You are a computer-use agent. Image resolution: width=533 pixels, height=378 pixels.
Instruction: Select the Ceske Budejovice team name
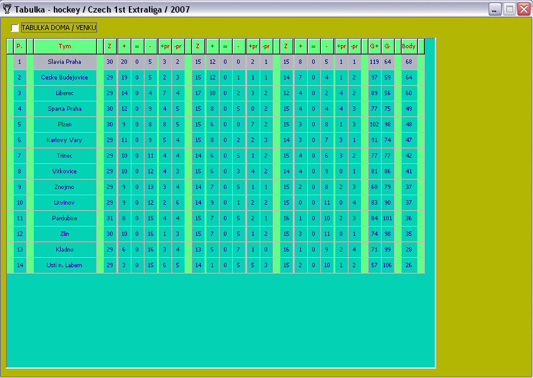point(64,78)
